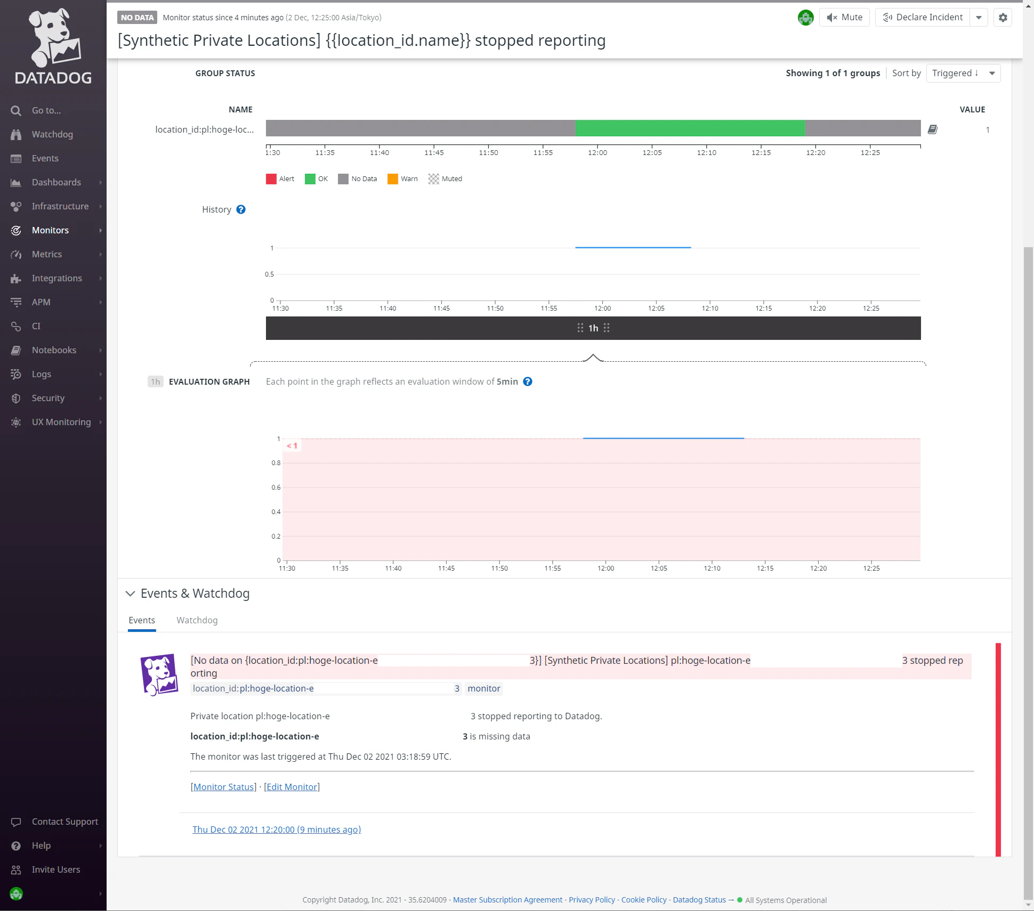
Task: Open the Privacy Policy link
Action: click(x=592, y=900)
